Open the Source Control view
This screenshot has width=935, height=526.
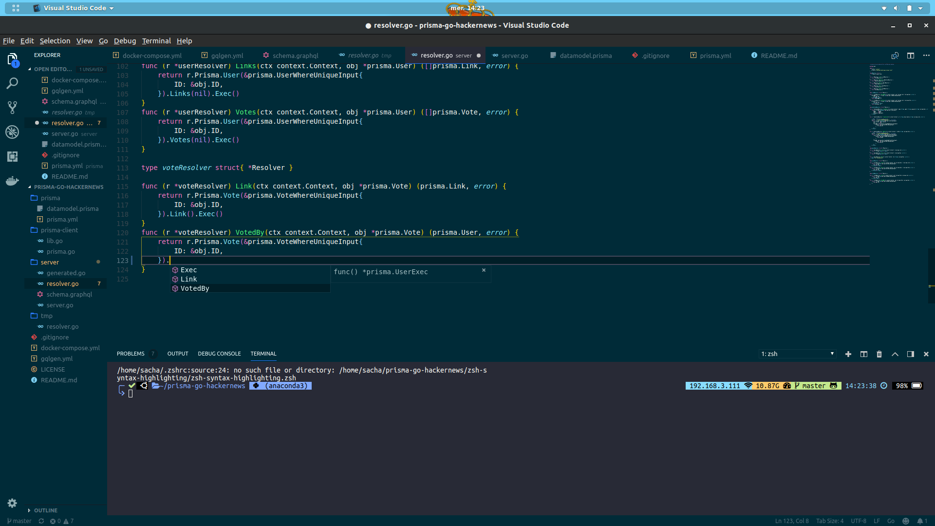tap(13, 108)
